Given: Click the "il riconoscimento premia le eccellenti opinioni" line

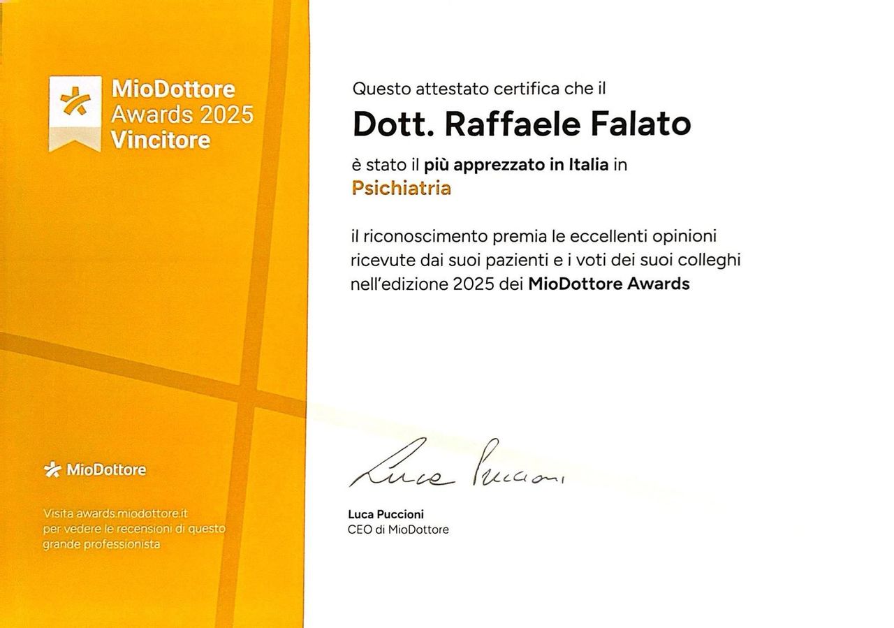Looking at the screenshot, I should [534, 237].
